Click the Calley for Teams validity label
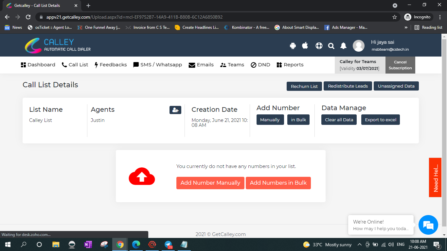Viewport: 447px width, 251px height. 360,65
